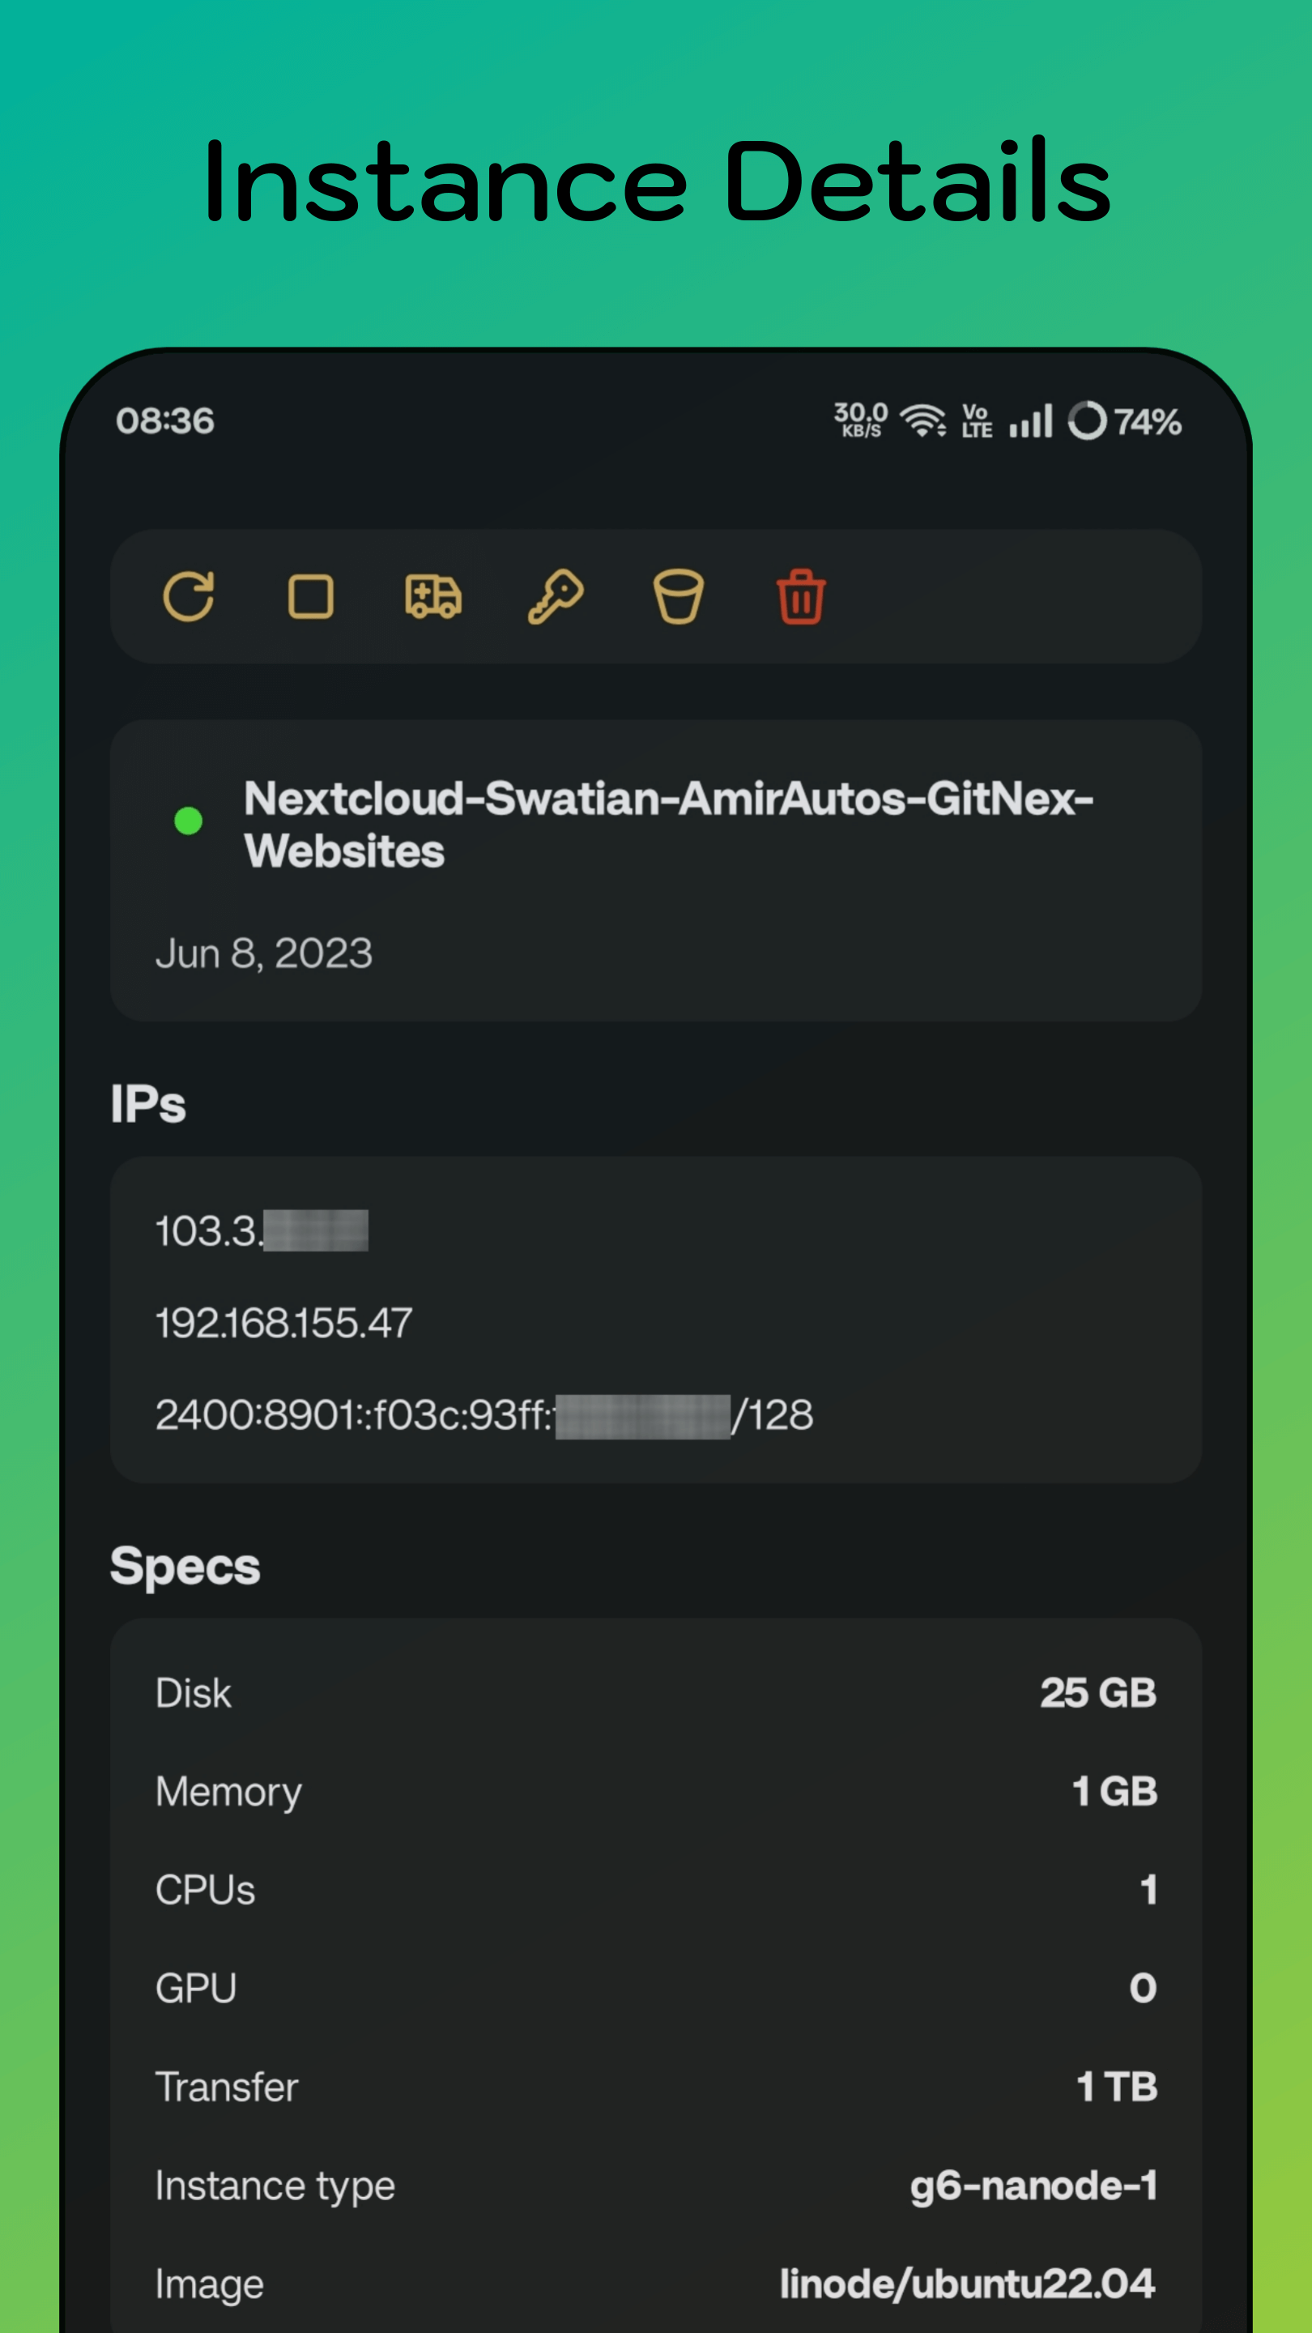Tap the Transfer 1 TB row

[x=655, y=2088]
